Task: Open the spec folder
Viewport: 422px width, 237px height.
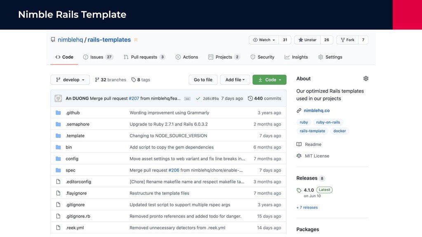Action: (70, 170)
